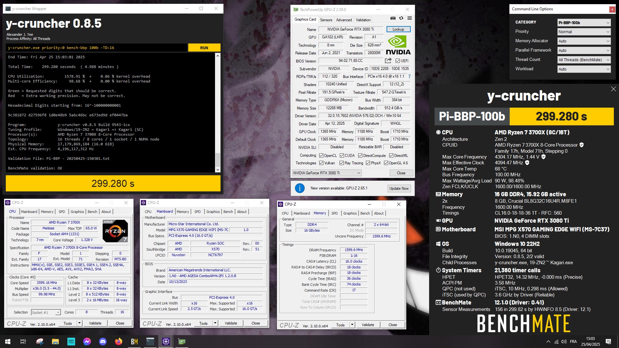Open File Explorer from the taskbar
Viewport: 619px width, 348px height.
(55, 342)
